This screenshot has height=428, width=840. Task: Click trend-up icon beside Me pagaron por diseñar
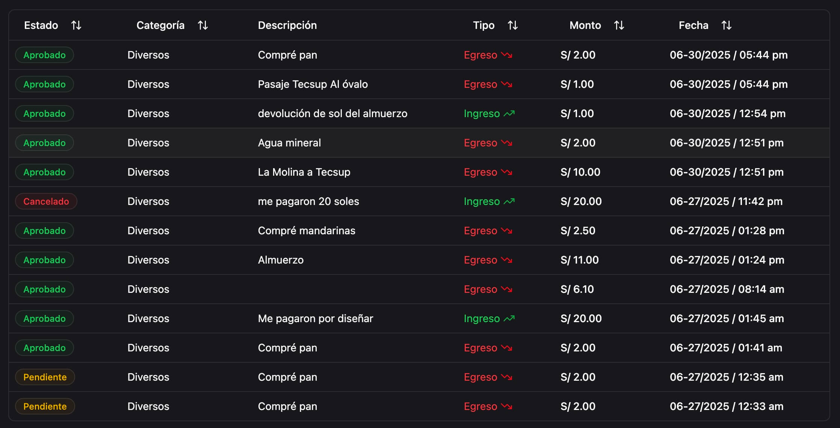(x=509, y=318)
